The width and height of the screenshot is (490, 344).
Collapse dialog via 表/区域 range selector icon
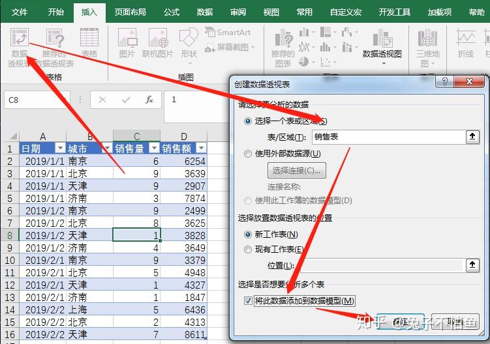472,137
